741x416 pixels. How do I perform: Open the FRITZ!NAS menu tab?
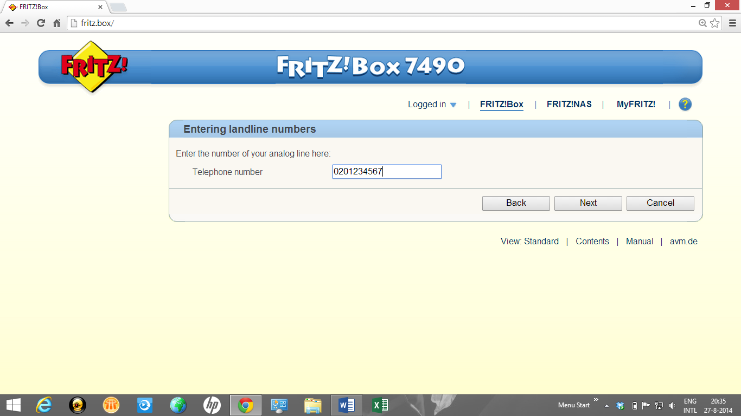pos(569,105)
